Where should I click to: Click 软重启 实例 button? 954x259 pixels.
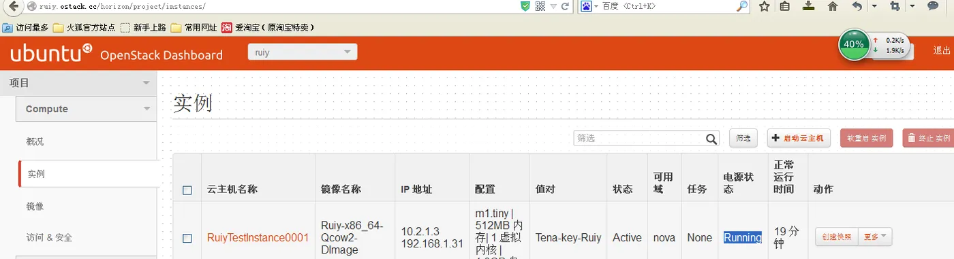[867, 138]
